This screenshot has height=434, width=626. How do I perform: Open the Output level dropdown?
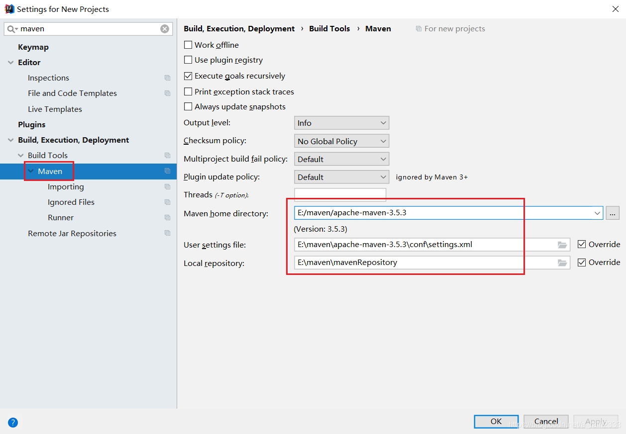341,123
